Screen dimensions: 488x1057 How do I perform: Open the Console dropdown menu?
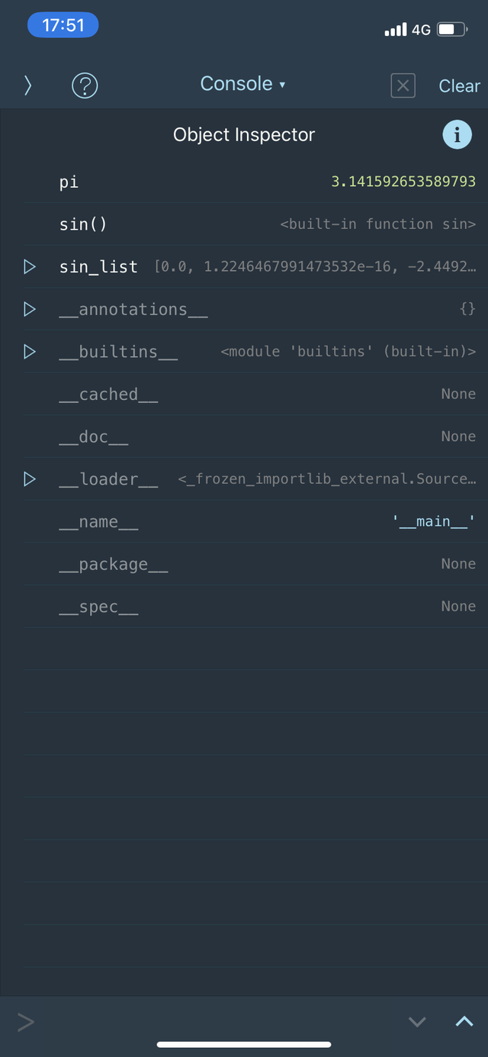click(242, 84)
